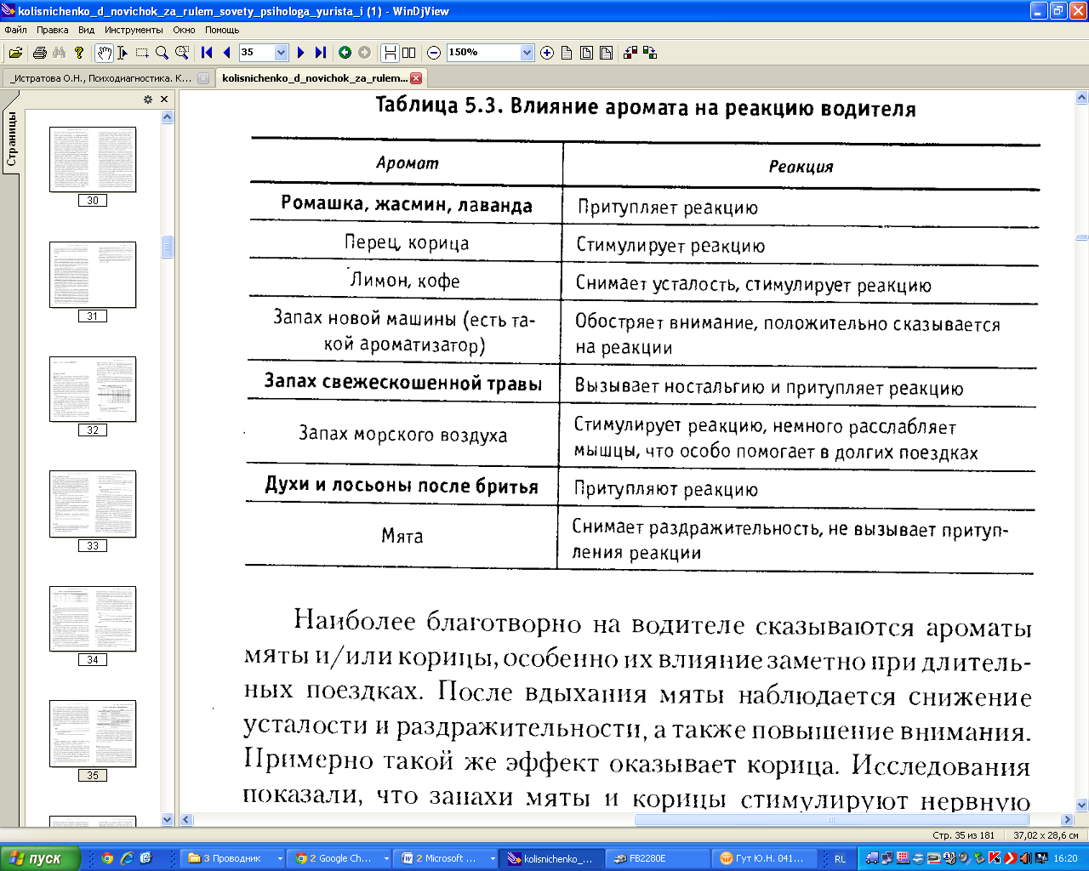This screenshot has height=871, width=1089.
Task: Click the document horizontal scrollbar right arrow
Action: click(1066, 820)
